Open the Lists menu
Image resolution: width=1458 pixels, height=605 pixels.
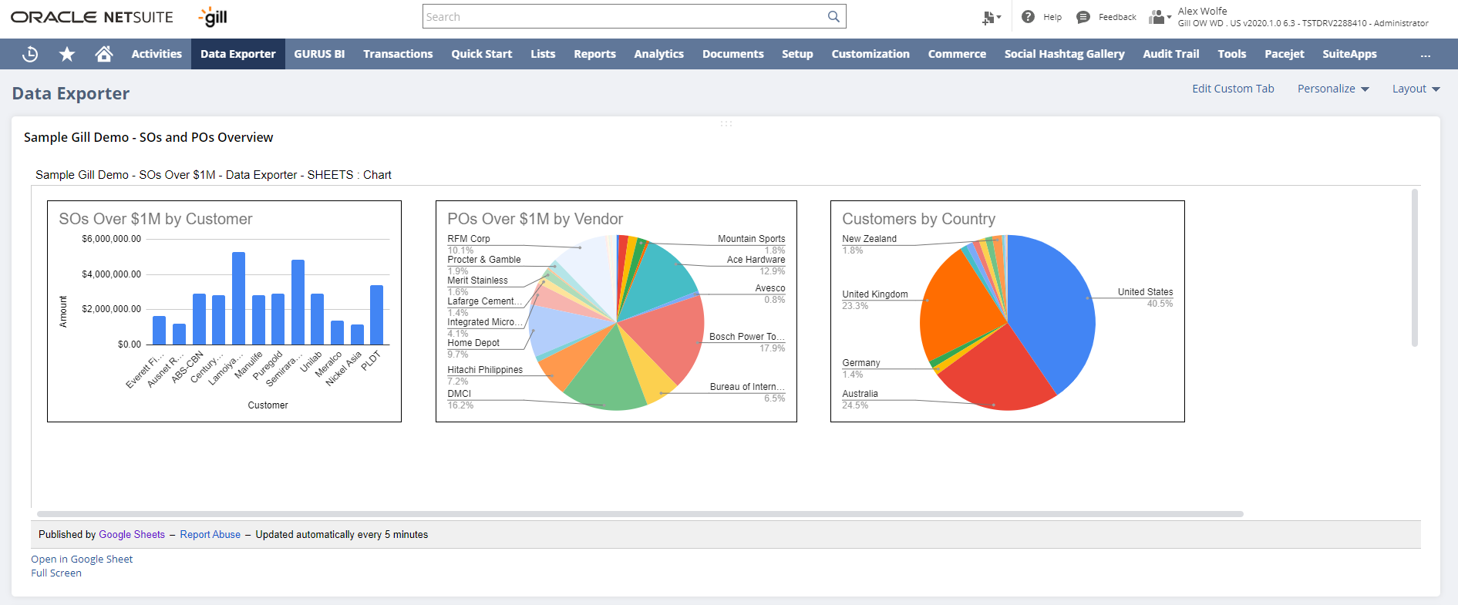(543, 54)
